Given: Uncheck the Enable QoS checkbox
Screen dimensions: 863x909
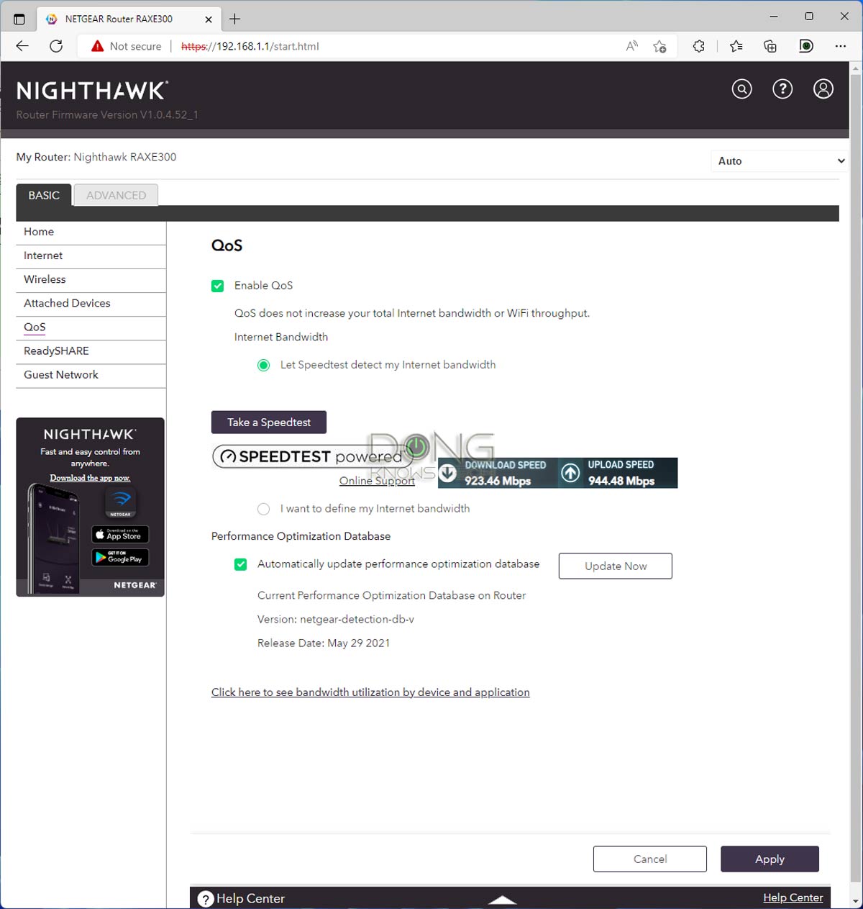Looking at the screenshot, I should click(x=218, y=286).
